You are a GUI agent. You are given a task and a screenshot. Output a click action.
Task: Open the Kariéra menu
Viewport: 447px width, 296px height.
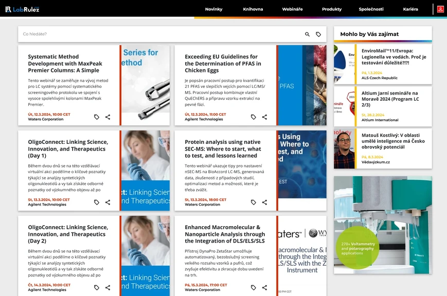pyautogui.click(x=410, y=9)
